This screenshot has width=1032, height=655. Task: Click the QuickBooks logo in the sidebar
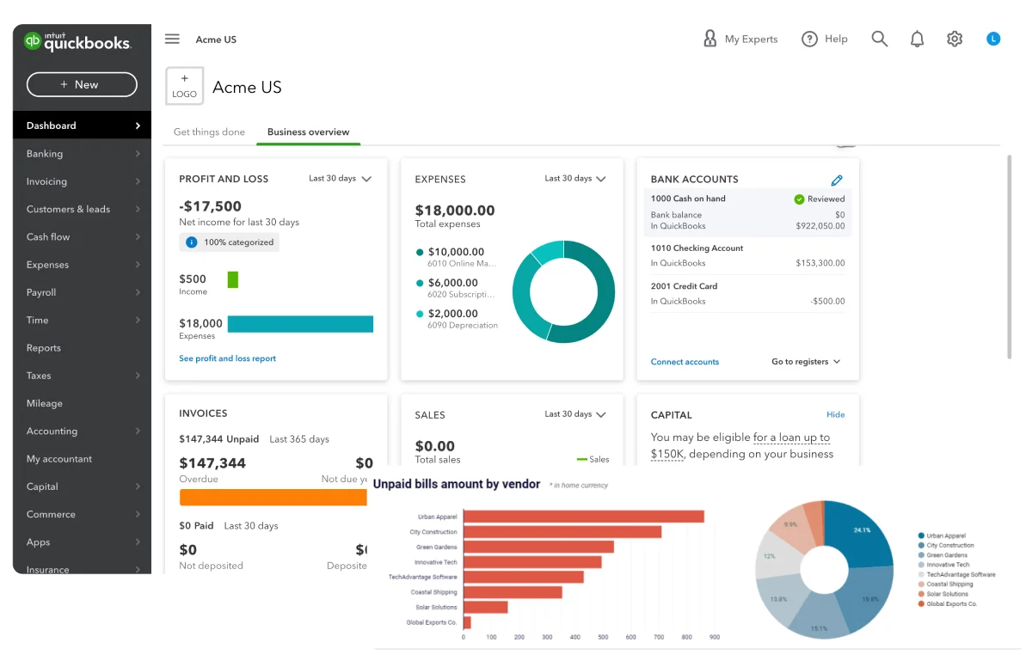(77, 41)
